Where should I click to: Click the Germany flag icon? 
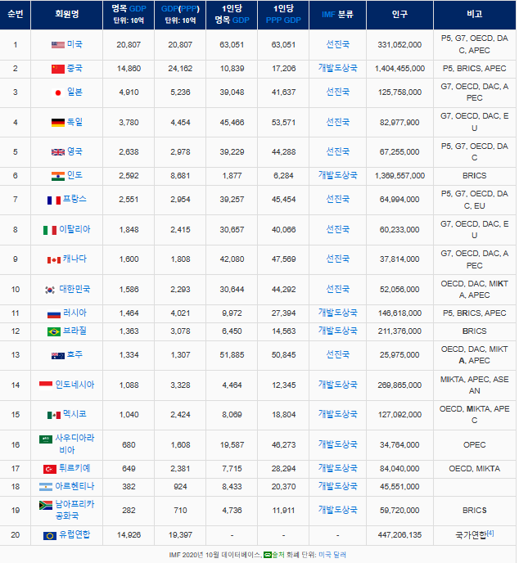(58, 123)
